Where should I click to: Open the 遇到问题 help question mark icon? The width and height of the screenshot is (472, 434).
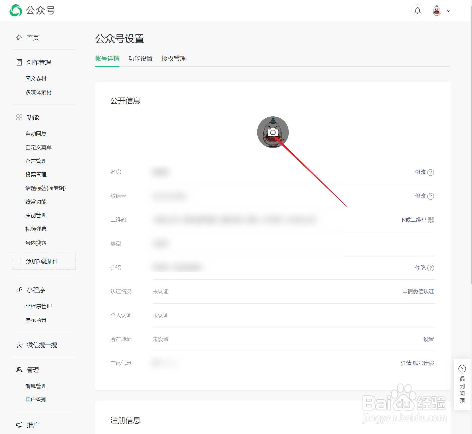tap(462, 369)
